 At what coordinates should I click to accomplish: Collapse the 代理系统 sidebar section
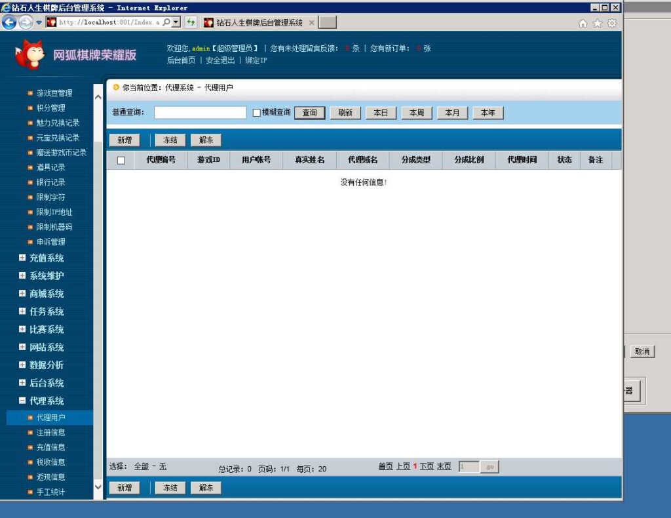pyautogui.click(x=22, y=401)
